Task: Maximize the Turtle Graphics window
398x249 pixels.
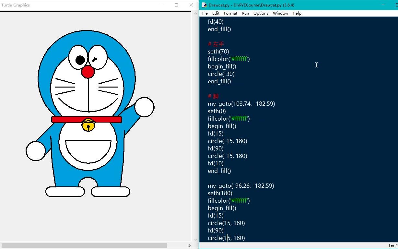Action: point(176,5)
